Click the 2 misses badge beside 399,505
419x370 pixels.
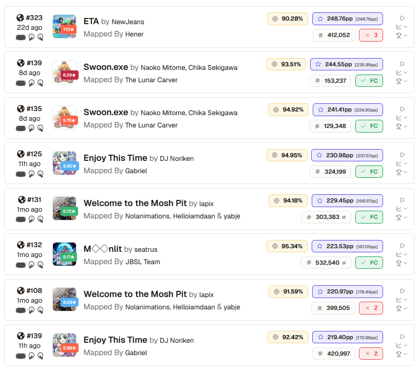(x=371, y=308)
